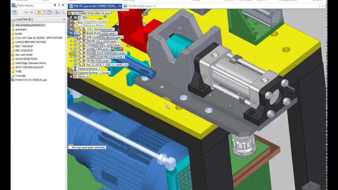The height and width of the screenshot is (190, 338).
Task: Expand the SWING ARM.asm:1 node
Action: (x=71, y=49)
